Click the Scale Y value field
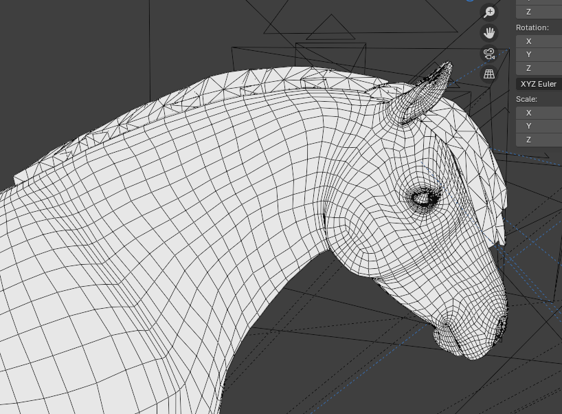562x414 pixels. coord(539,126)
